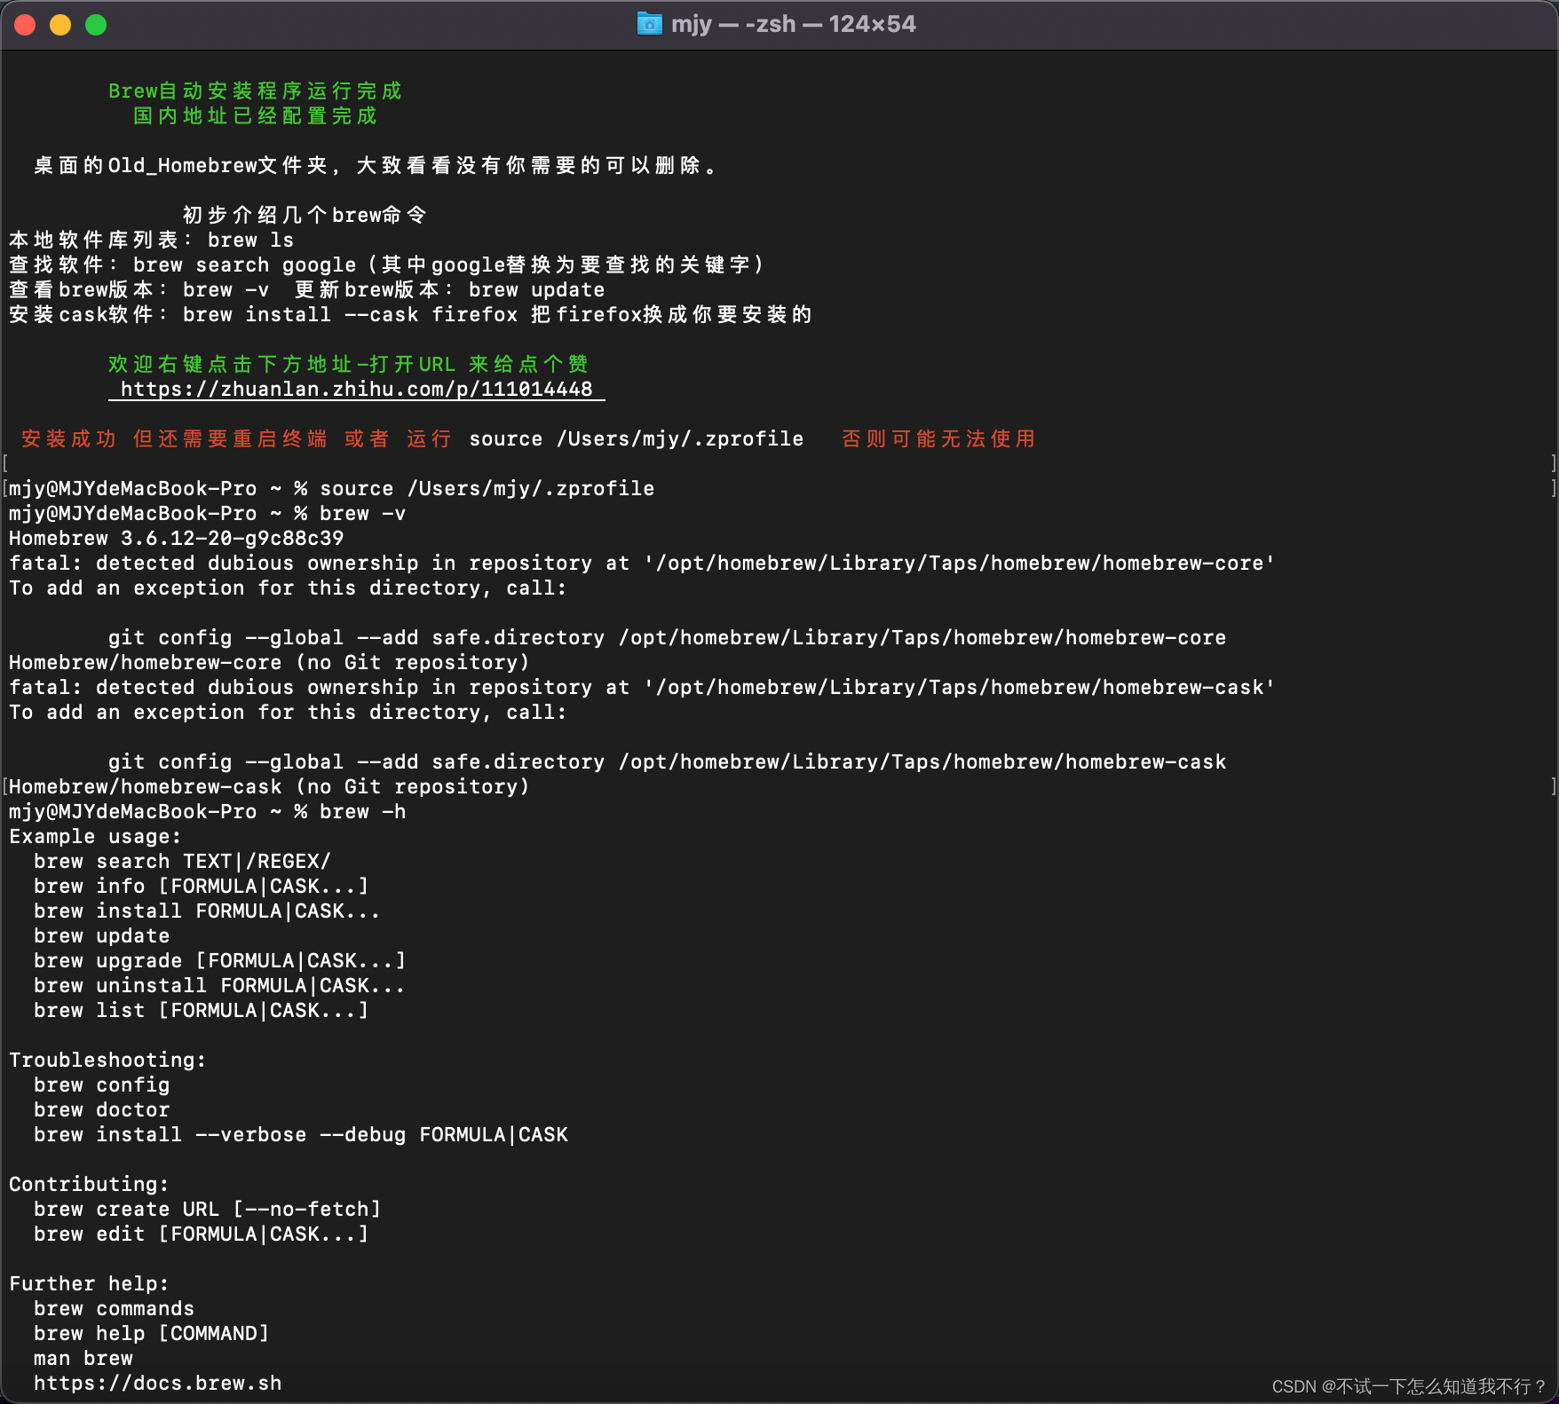Image resolution: width=1559 pixels, height=1404 pixels.
Task: Click 'brew info [FORMULA|CASK...]' line
Action: (201, 887)
